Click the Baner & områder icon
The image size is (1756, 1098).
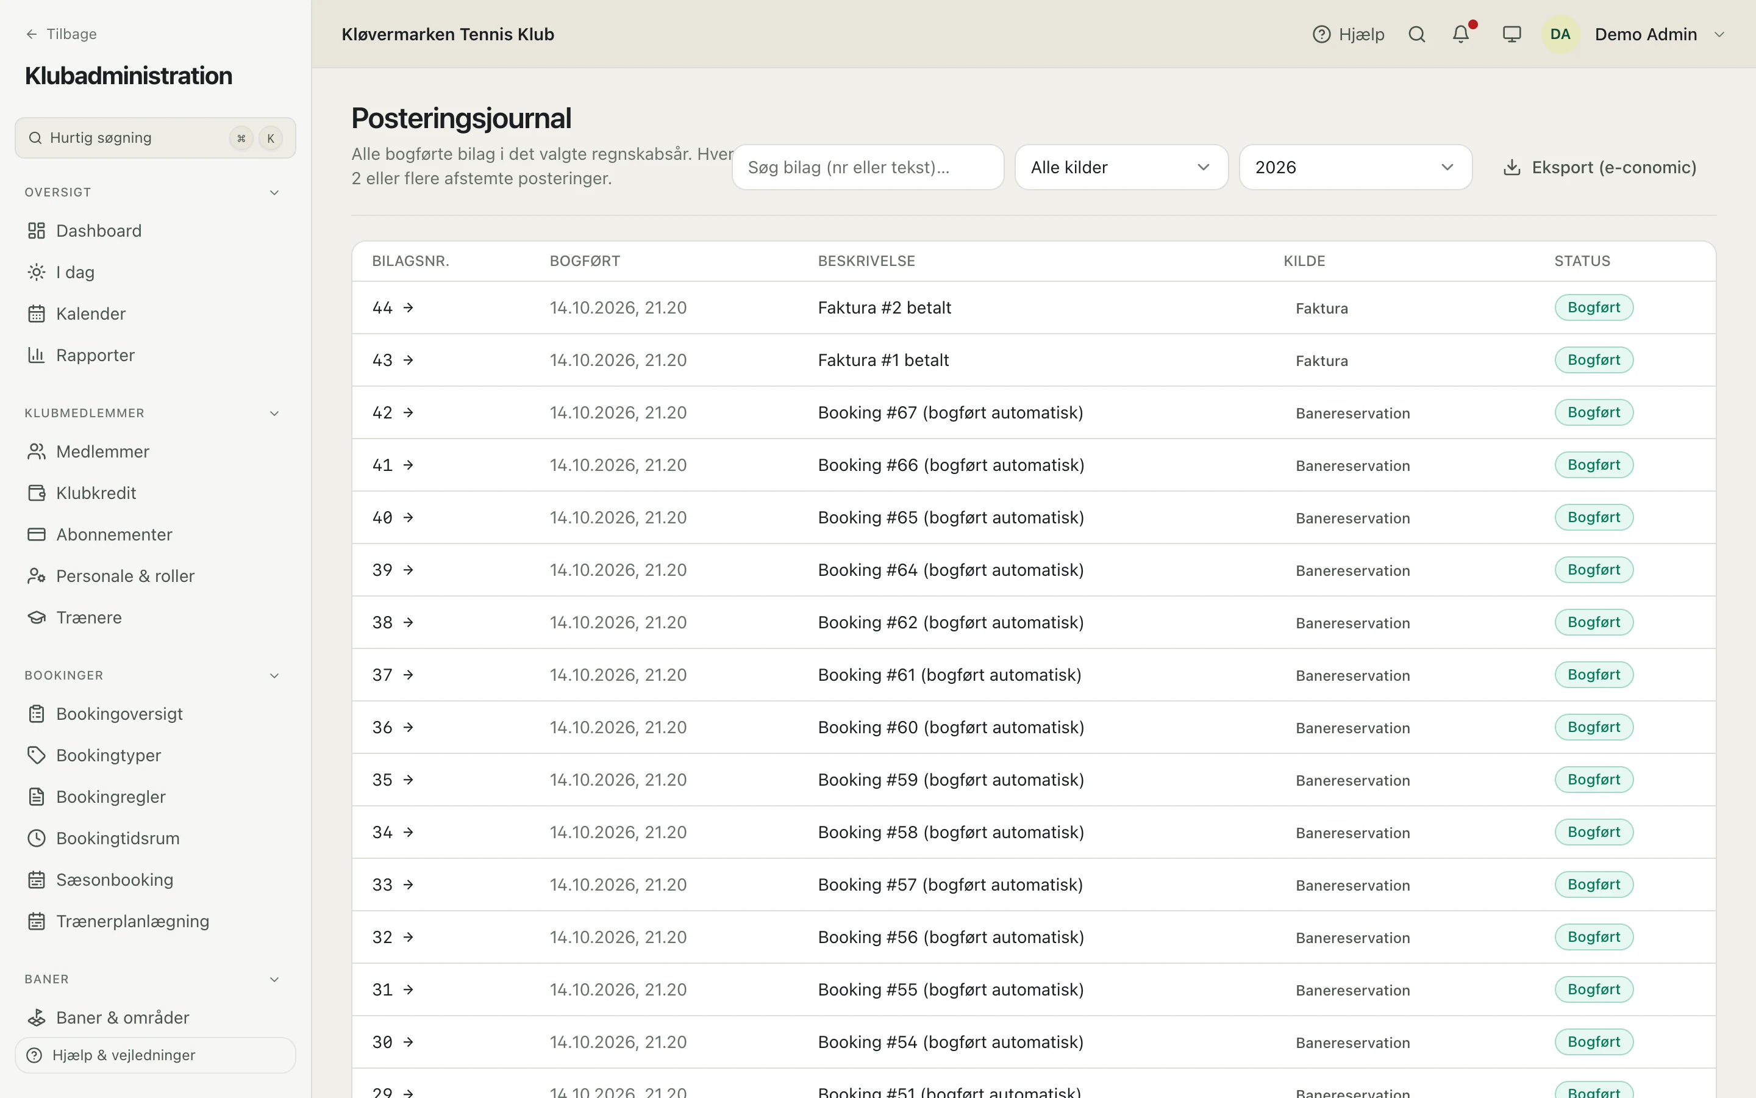37,1017
